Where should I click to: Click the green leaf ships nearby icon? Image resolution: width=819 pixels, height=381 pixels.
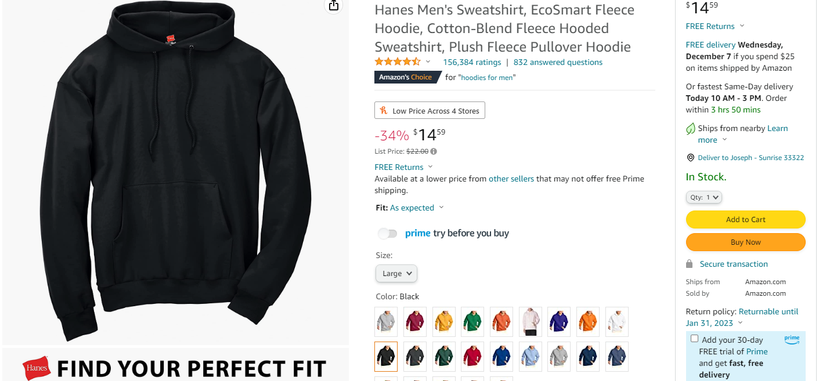pyautogui.click(x=691, y=129)
